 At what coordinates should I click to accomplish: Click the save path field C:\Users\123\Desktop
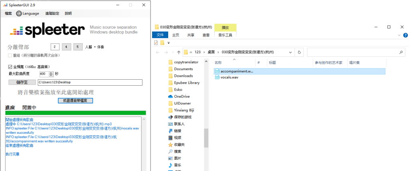coord(90,82)
